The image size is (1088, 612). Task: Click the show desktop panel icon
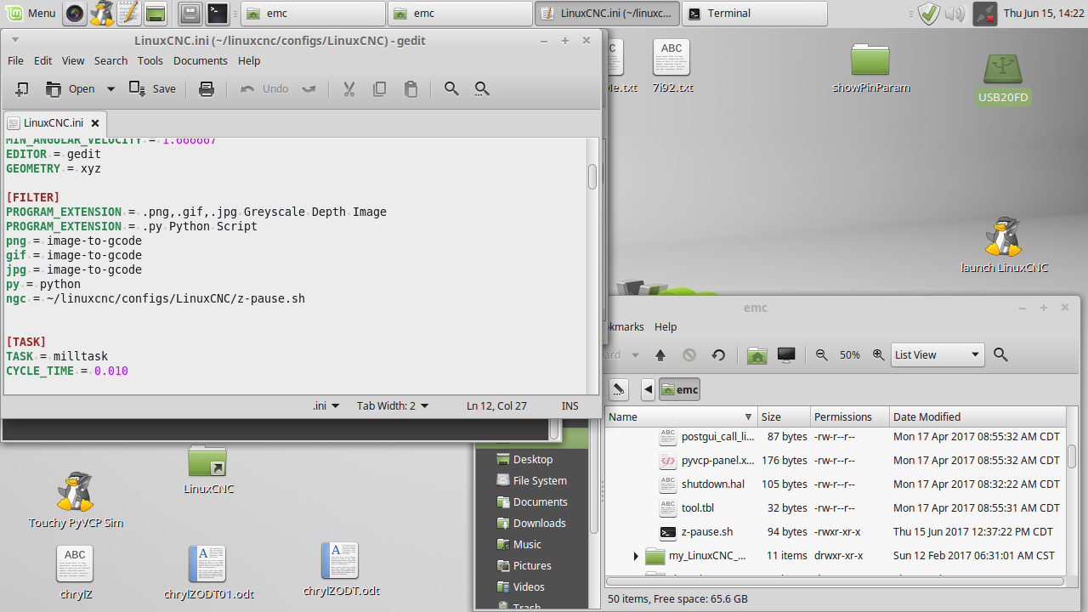155,13
